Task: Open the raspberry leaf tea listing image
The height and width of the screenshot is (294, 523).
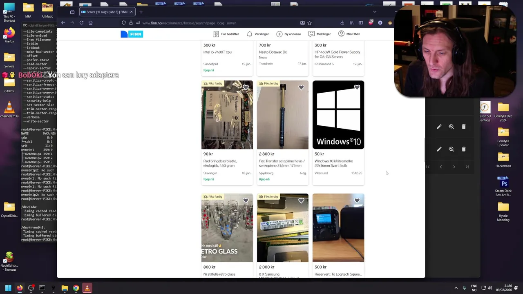Action: [x=227, y=115]
